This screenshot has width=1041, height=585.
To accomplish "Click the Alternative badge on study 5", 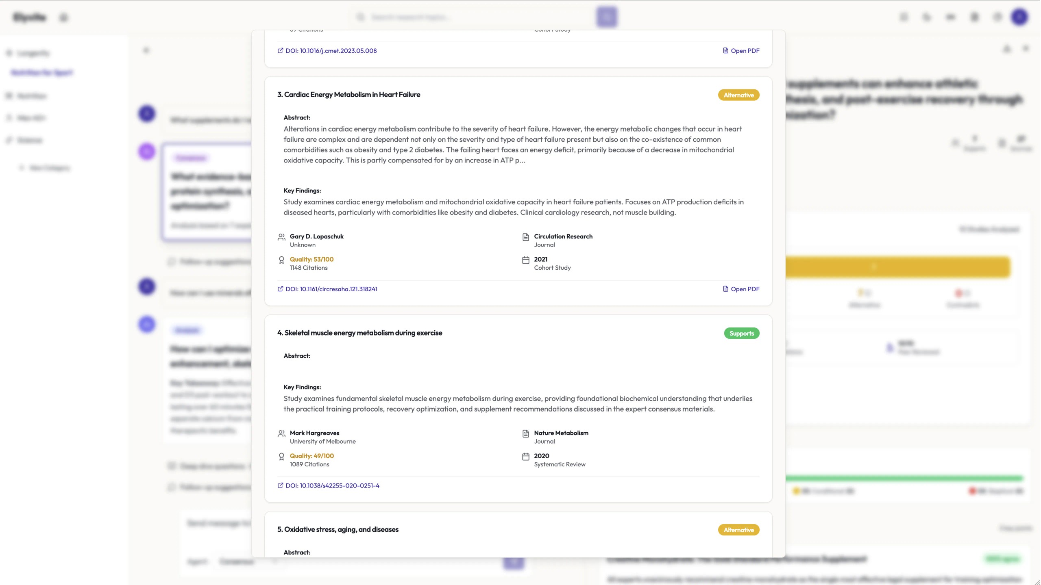I will [738, 530].
